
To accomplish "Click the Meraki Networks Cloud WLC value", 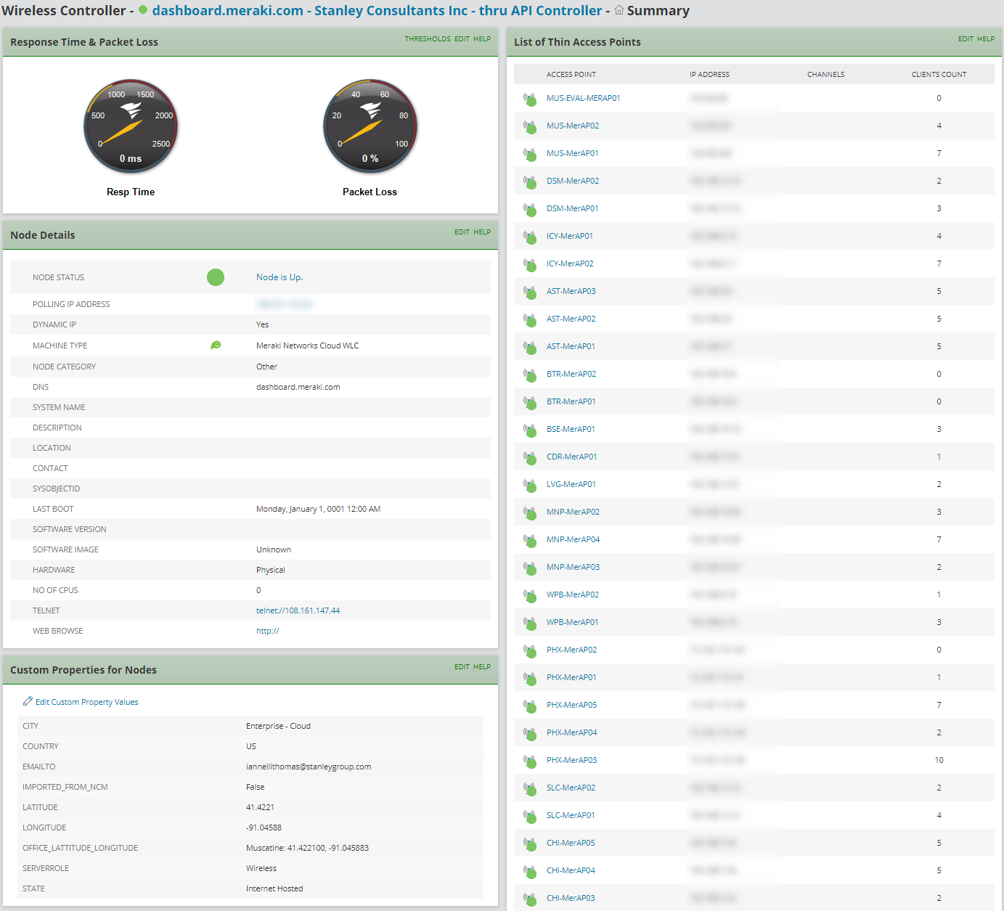I will point(308,346).
